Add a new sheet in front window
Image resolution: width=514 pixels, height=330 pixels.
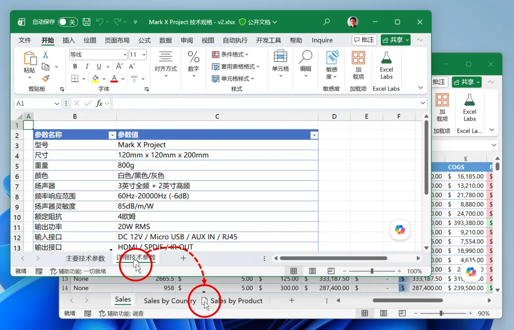(x=183, y=258)
